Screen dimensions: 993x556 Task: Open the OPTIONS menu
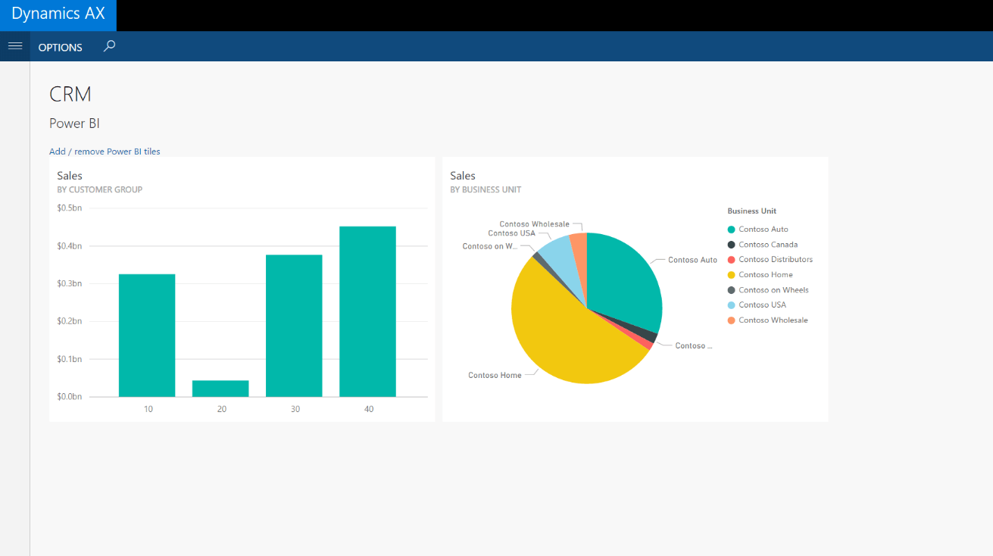60,47
